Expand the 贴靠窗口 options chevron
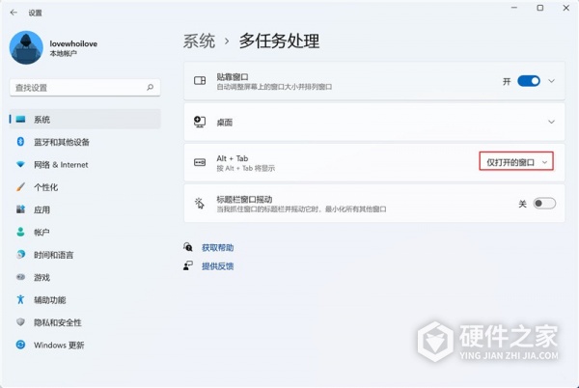The height and width of the screenshot is (388, 579). point(551,81)
